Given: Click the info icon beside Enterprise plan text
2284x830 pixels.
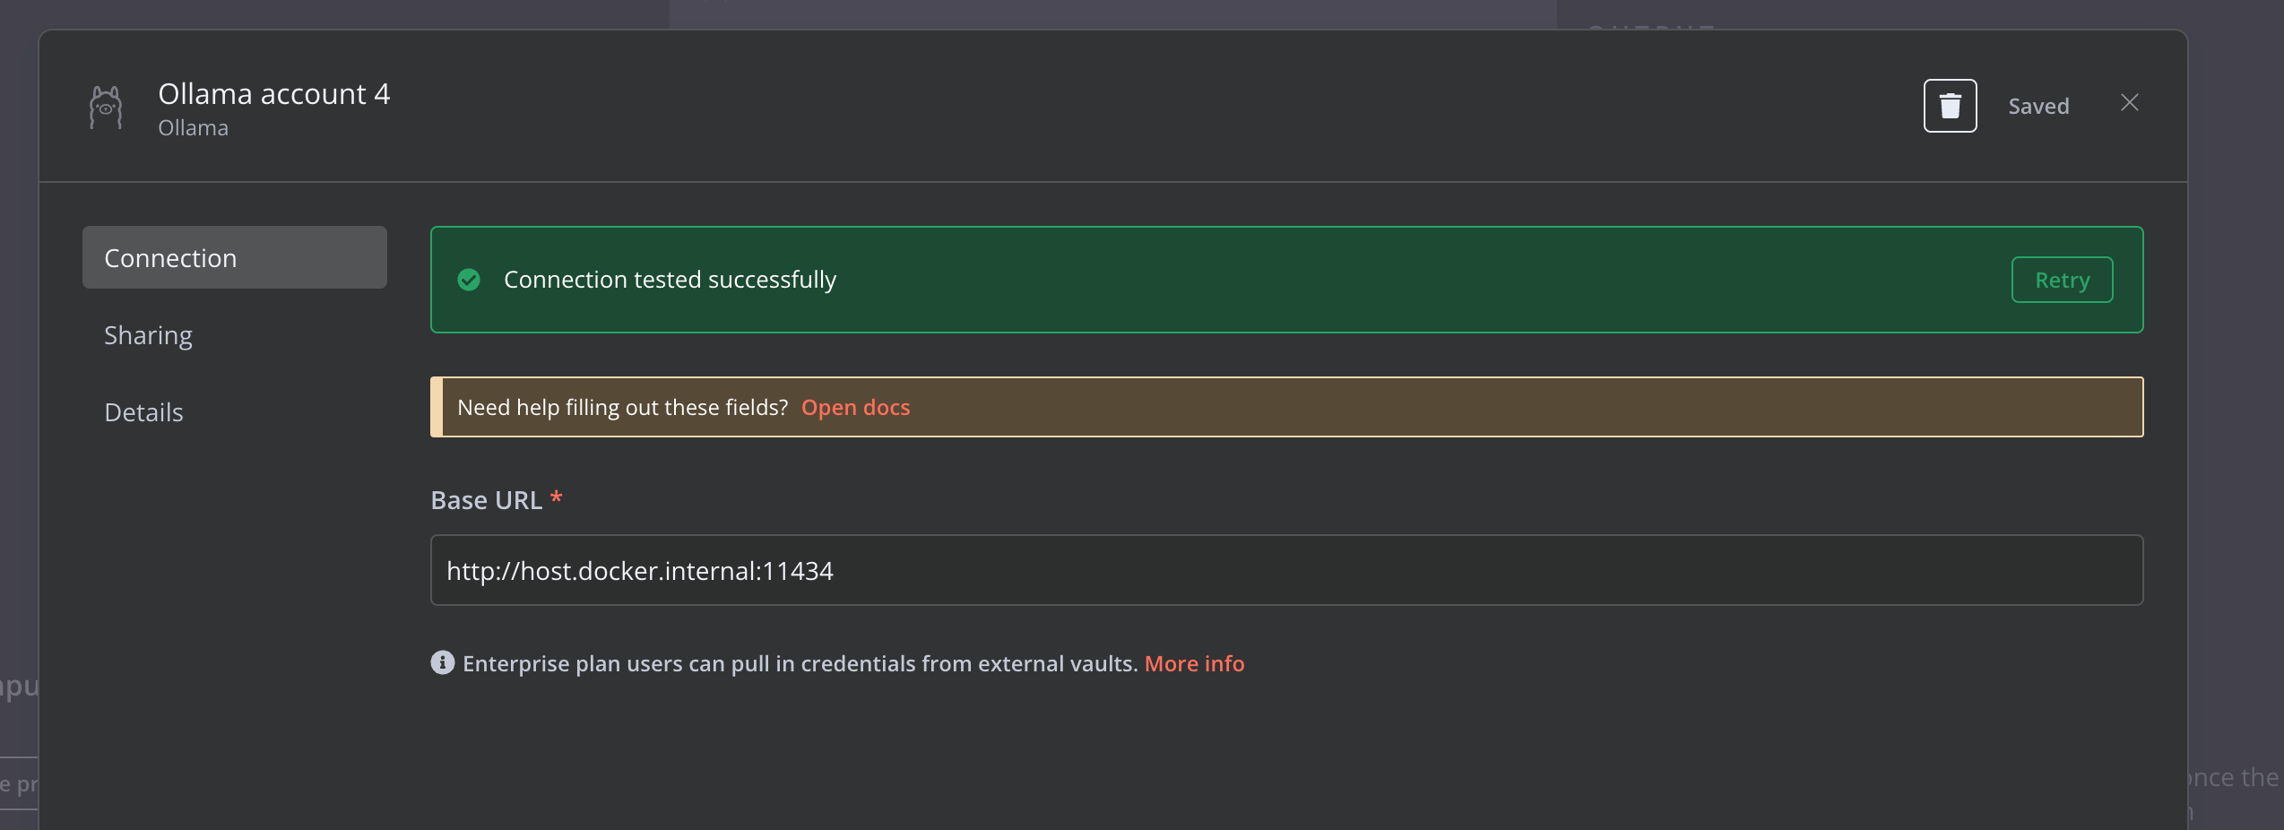Looking at the screenshot, I should point(443,662).
